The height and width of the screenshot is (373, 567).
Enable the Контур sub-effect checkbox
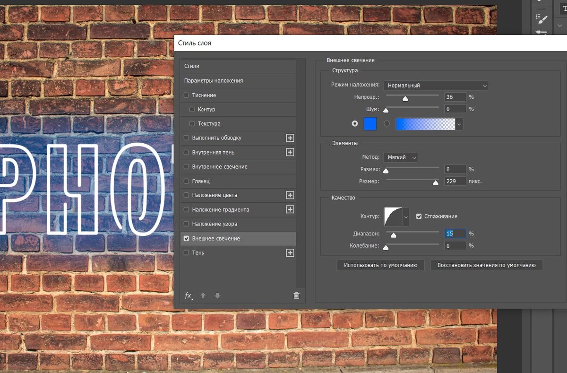(x=192, y=109)
